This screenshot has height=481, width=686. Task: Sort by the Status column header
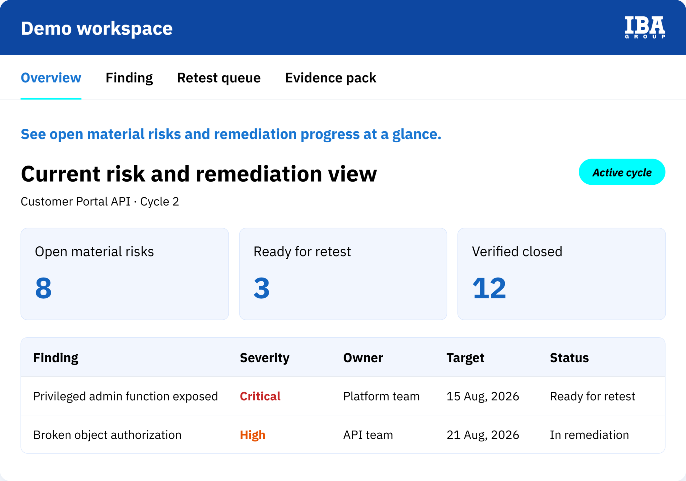pyautogui.click(x=569, y=358)
